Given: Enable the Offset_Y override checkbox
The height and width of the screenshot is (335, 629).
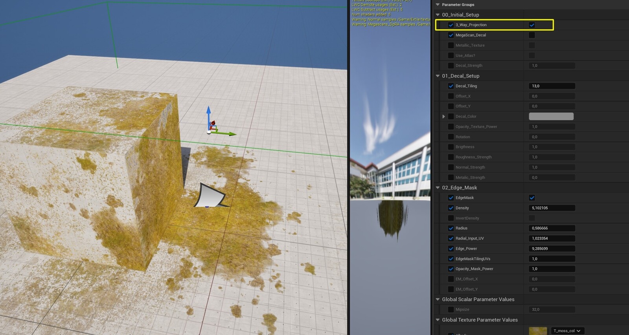Looking at the screenshot, I should pos(451,106).
